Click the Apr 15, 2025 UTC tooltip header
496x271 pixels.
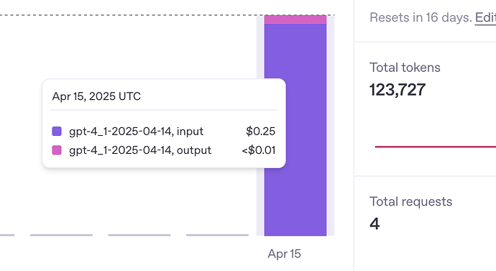(x=96, y=96)
